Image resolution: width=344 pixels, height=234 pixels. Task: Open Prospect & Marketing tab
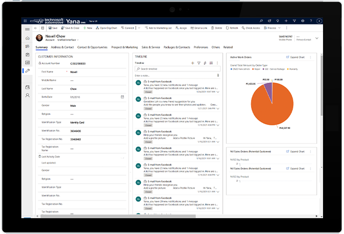pos(124,47)
